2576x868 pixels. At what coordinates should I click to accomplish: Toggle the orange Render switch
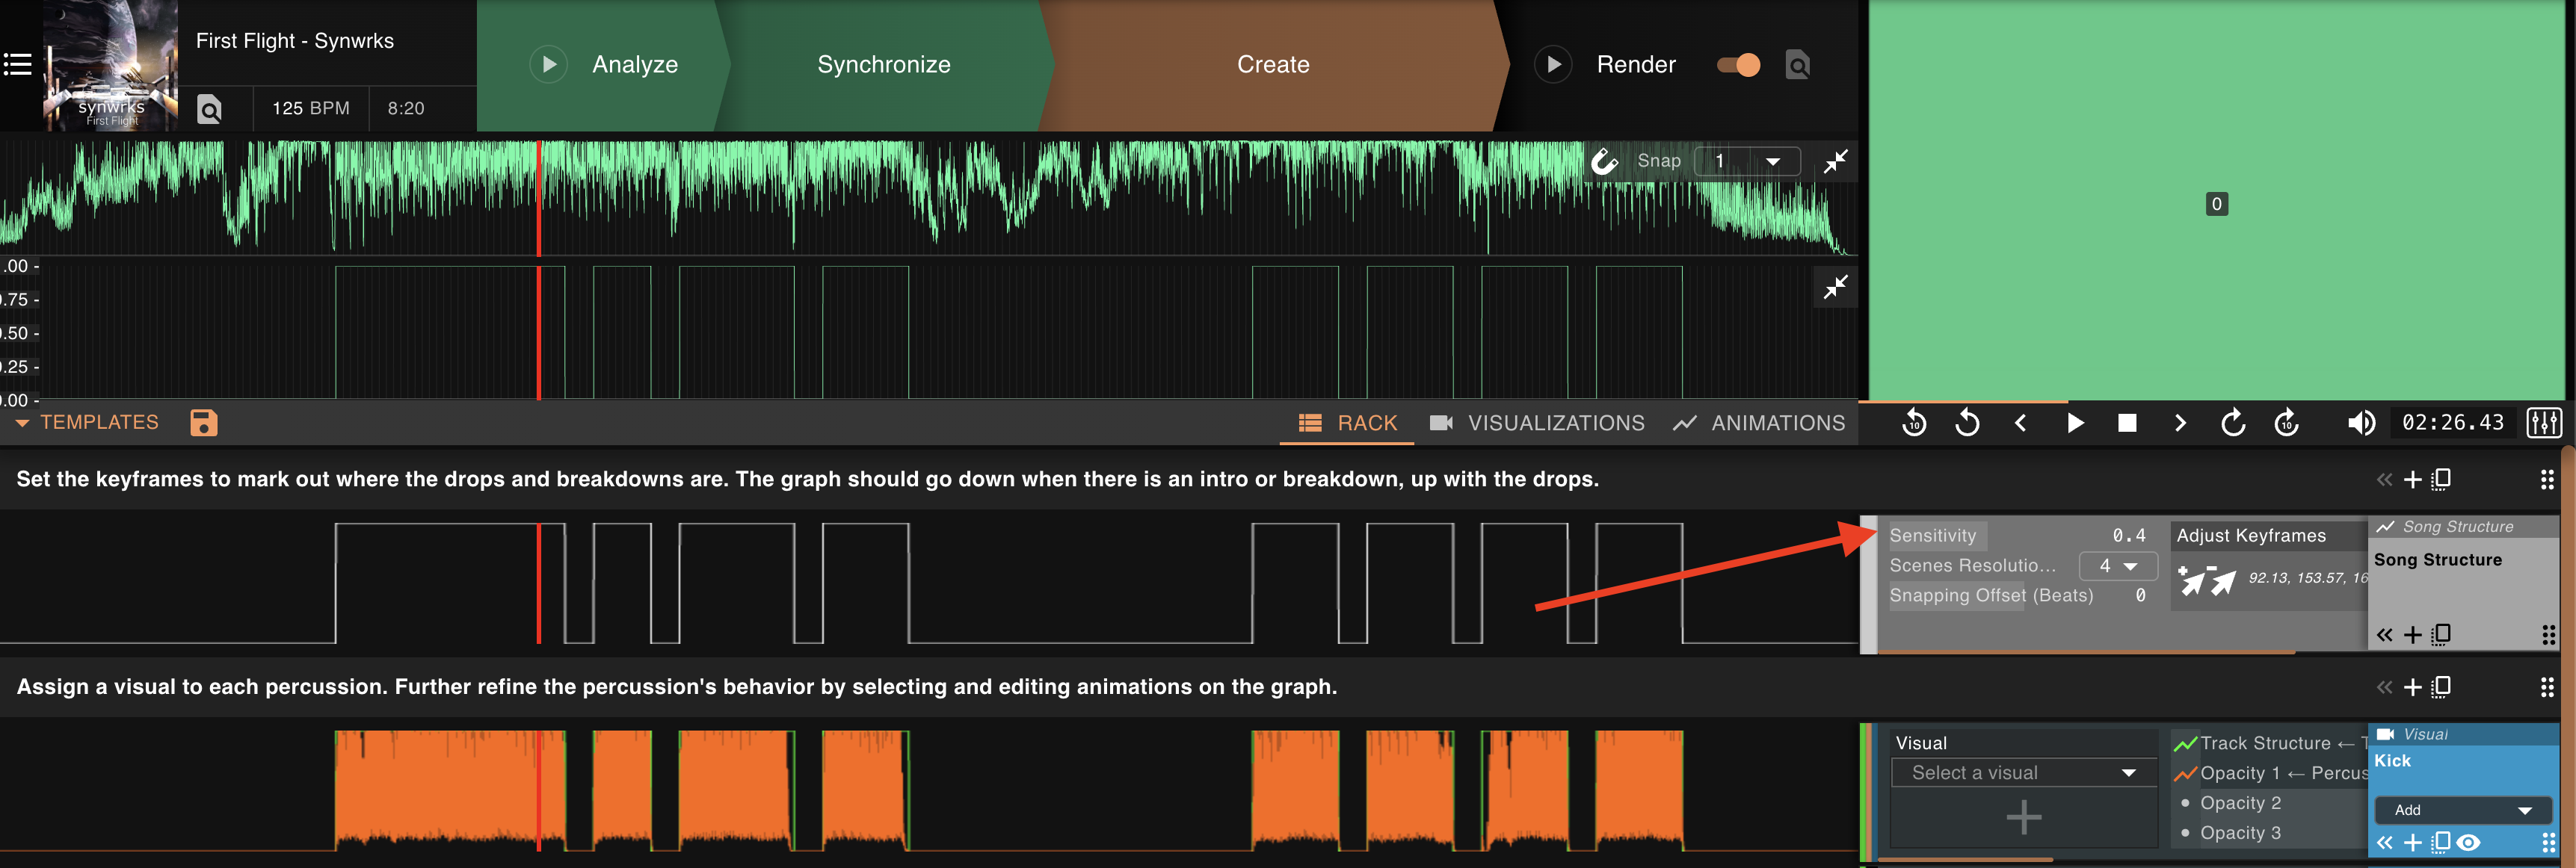(1739, 65)
